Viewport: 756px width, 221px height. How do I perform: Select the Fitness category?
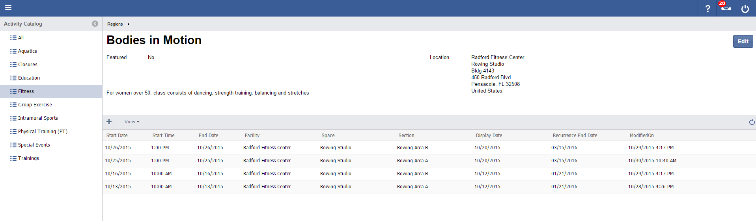coord(26,91)
